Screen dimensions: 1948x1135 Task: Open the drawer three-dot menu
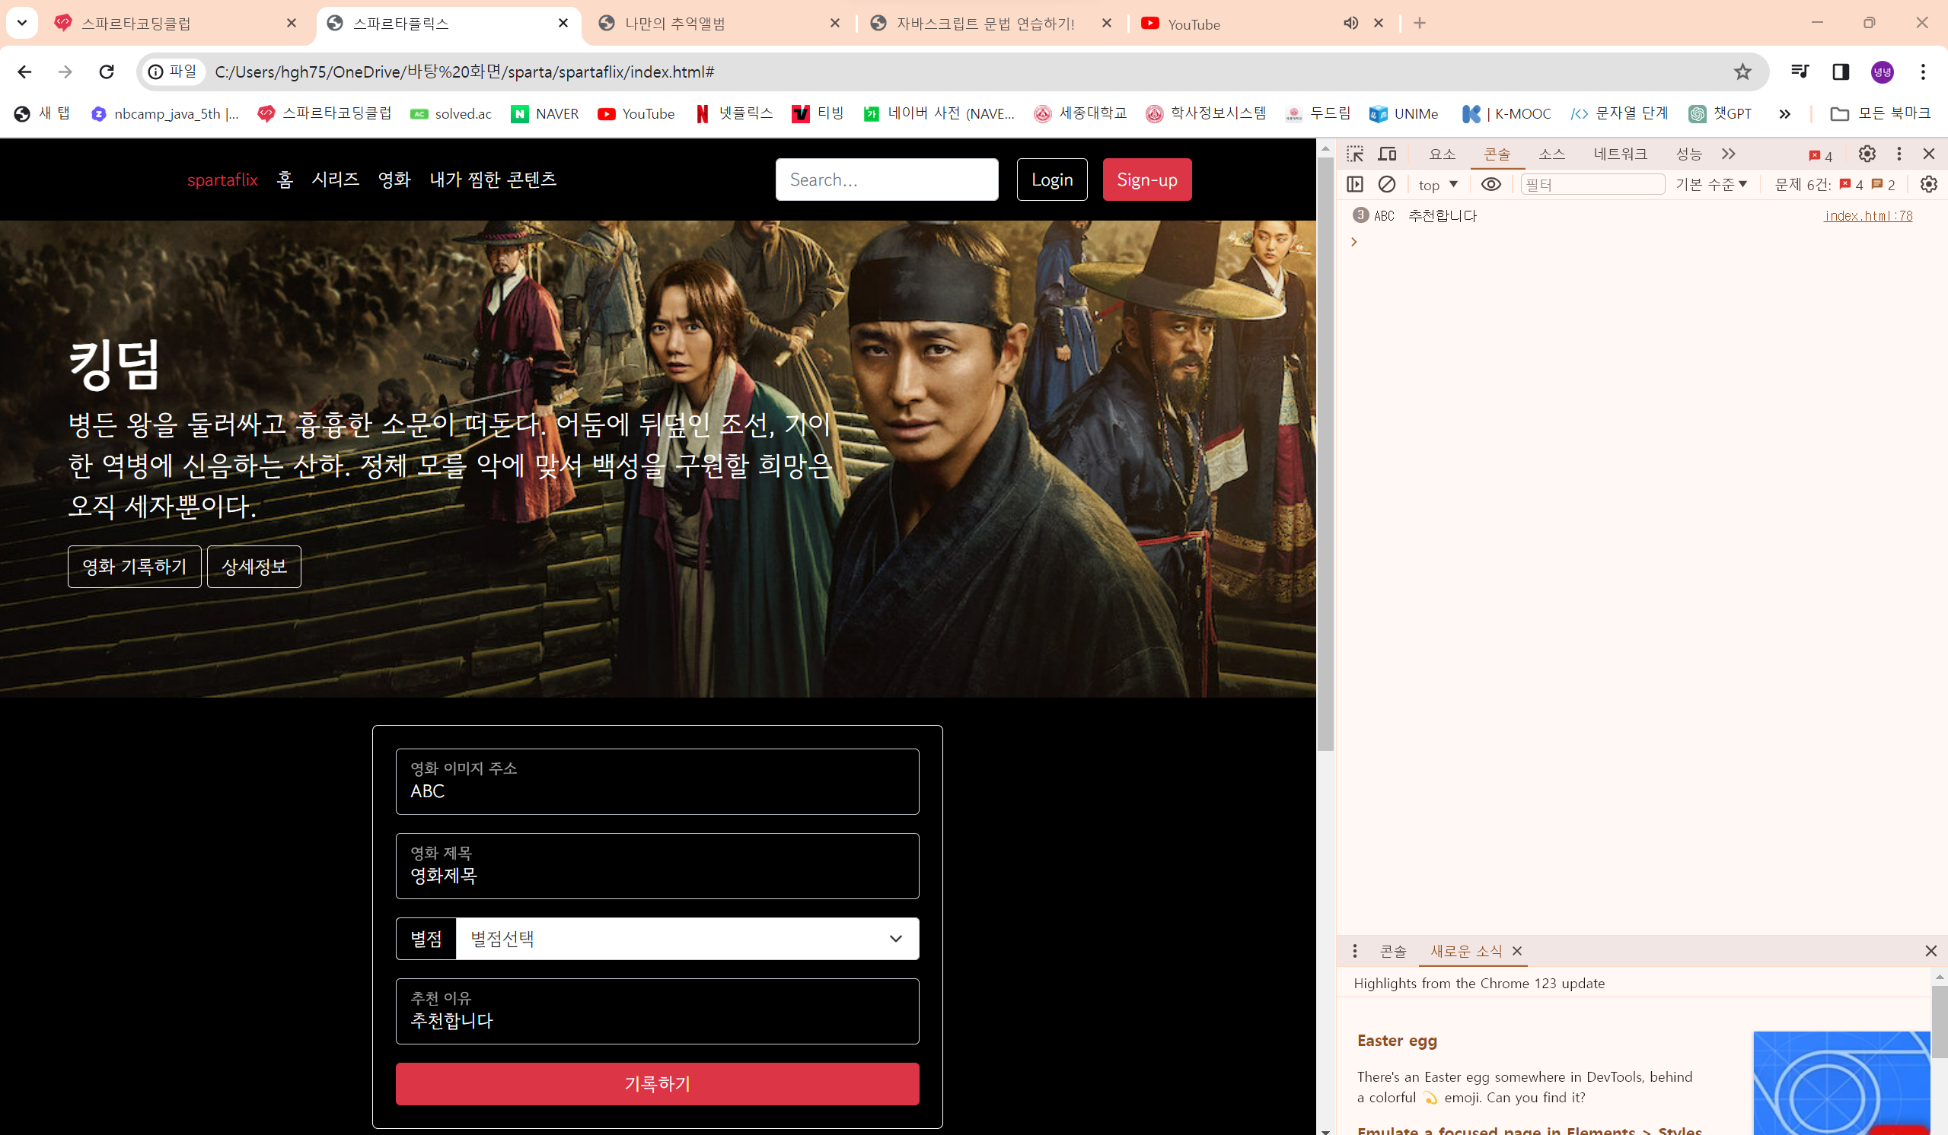coord(1354,951)
